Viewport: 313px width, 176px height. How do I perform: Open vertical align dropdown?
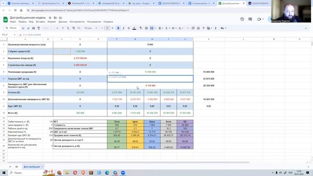click(x=167, y=28)
